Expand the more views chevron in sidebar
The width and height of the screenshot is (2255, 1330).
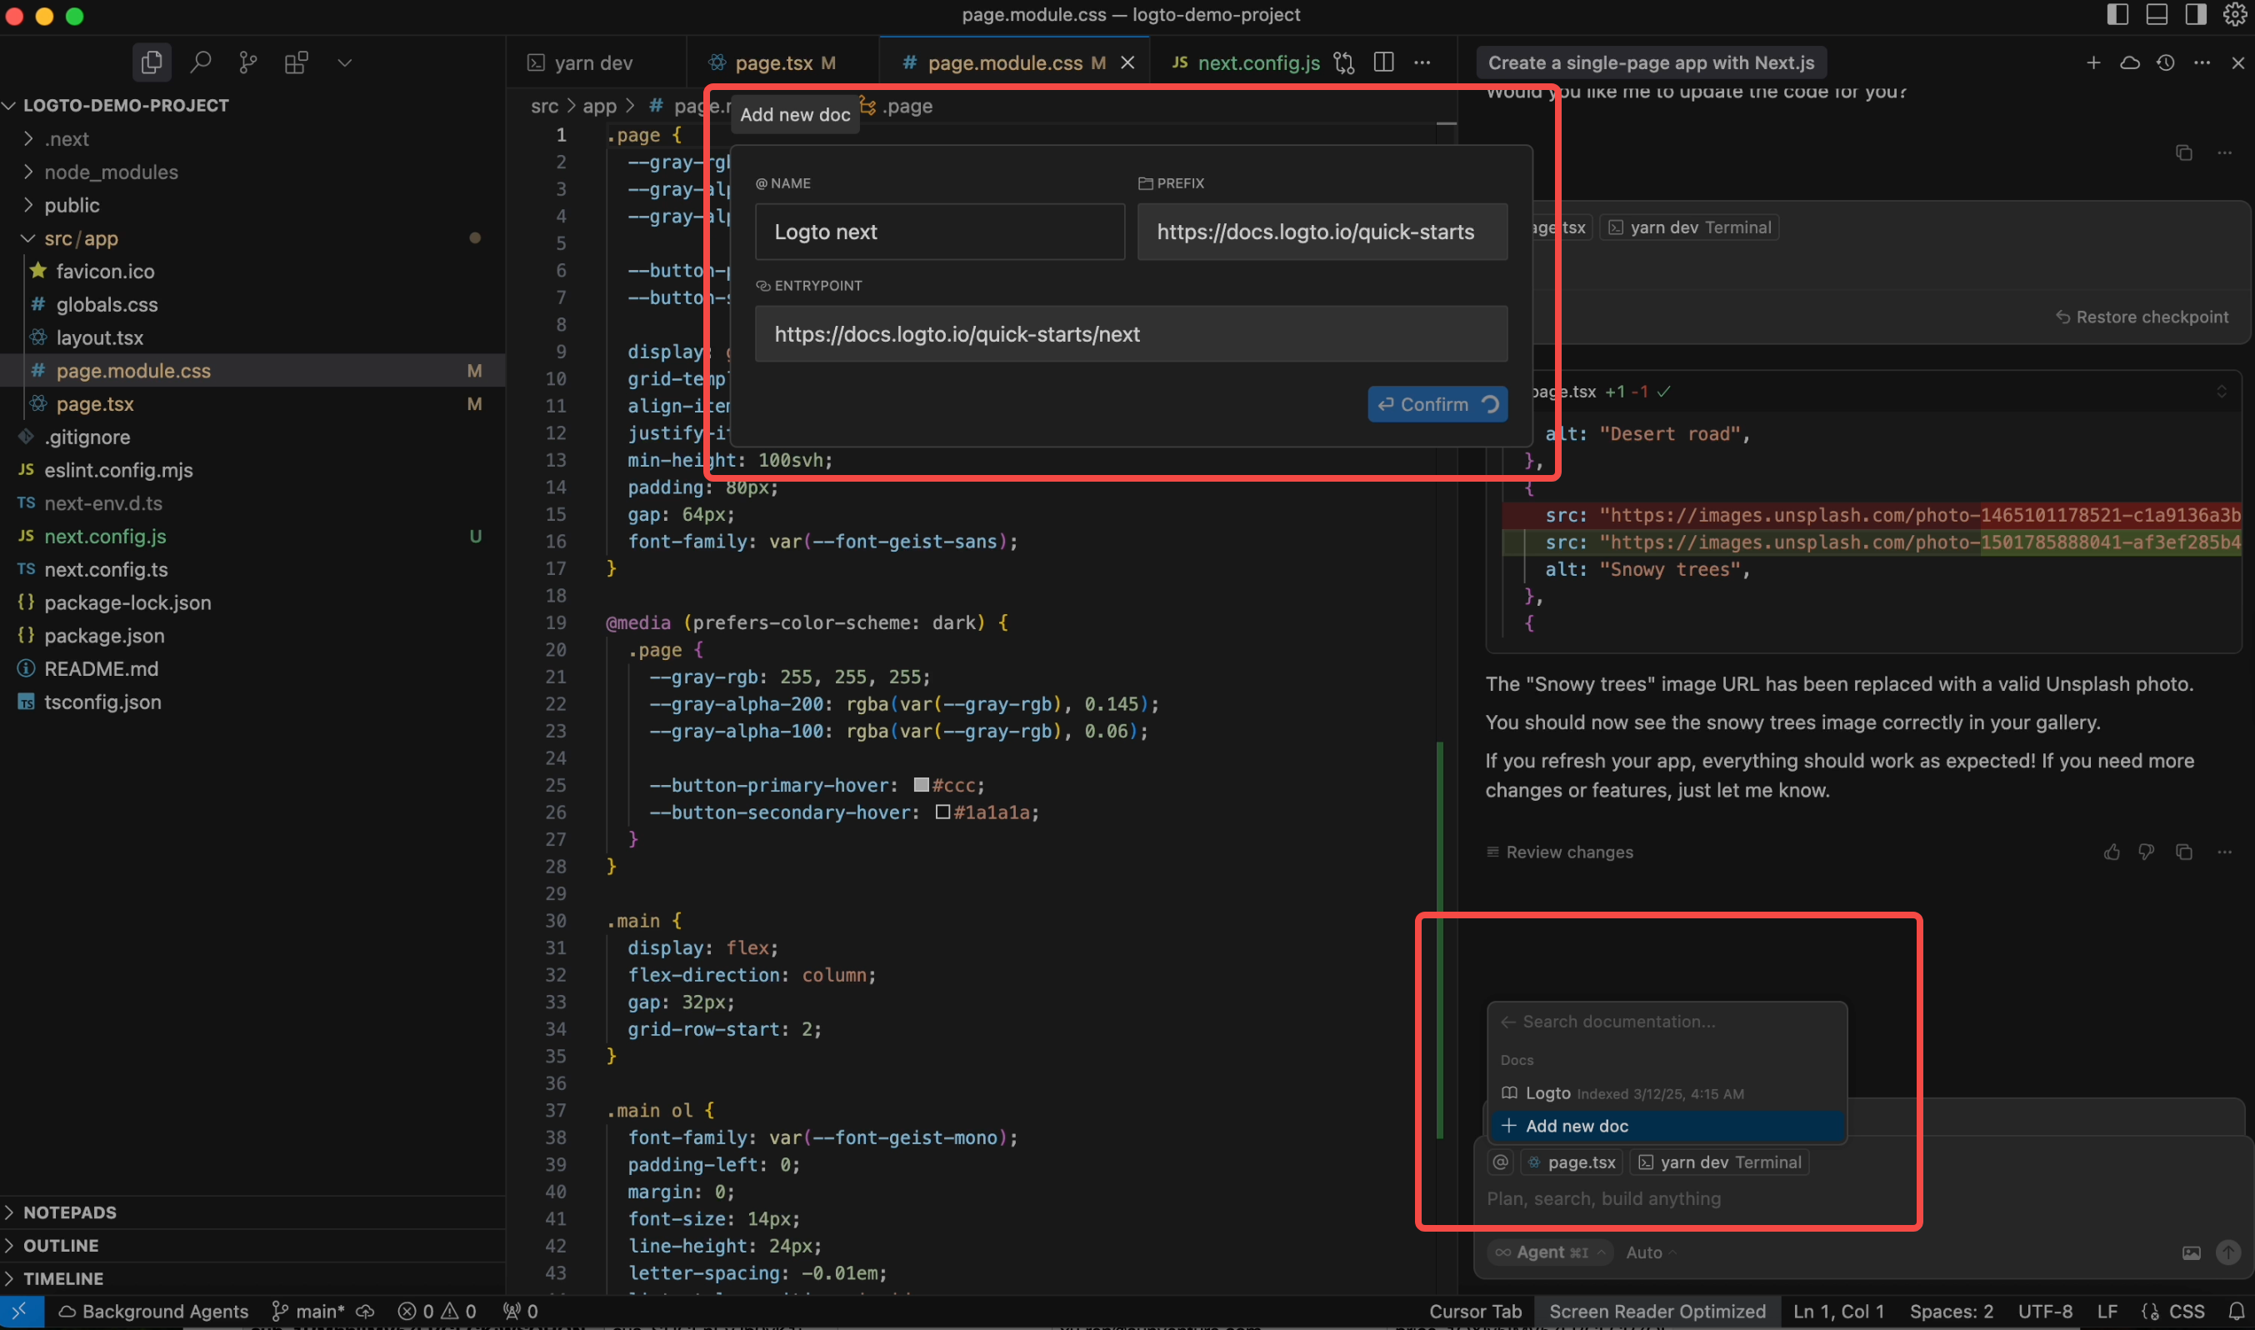(x=344, y=62)
